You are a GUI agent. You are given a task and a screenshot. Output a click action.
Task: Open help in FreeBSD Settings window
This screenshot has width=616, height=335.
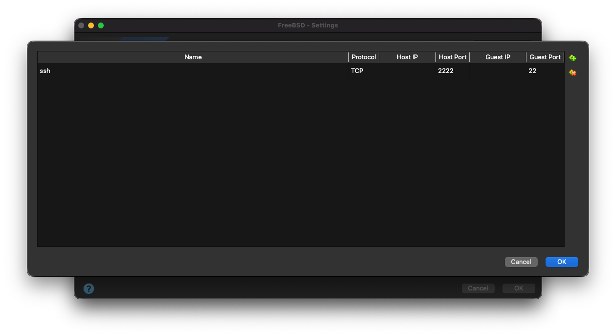[89, 288]
